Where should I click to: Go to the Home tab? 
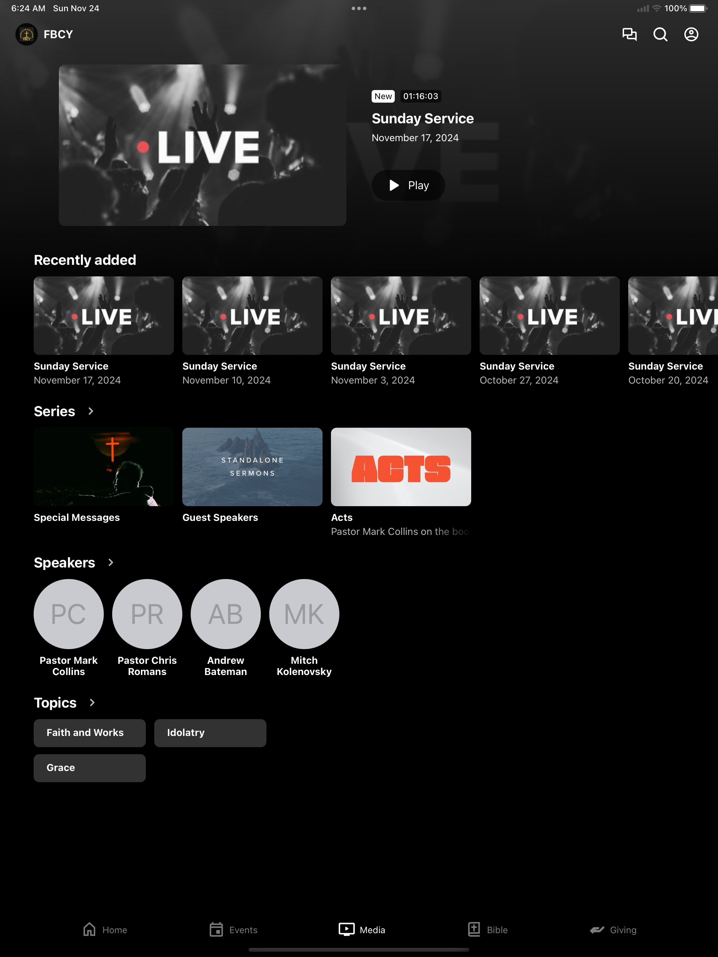105,930
